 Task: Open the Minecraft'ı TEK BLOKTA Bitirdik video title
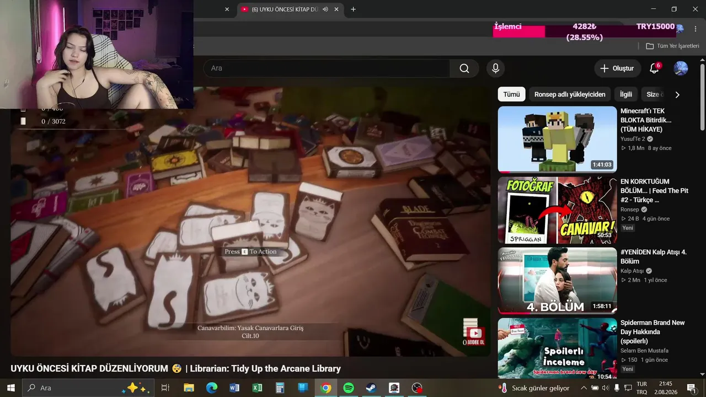[x=646, y=120]
